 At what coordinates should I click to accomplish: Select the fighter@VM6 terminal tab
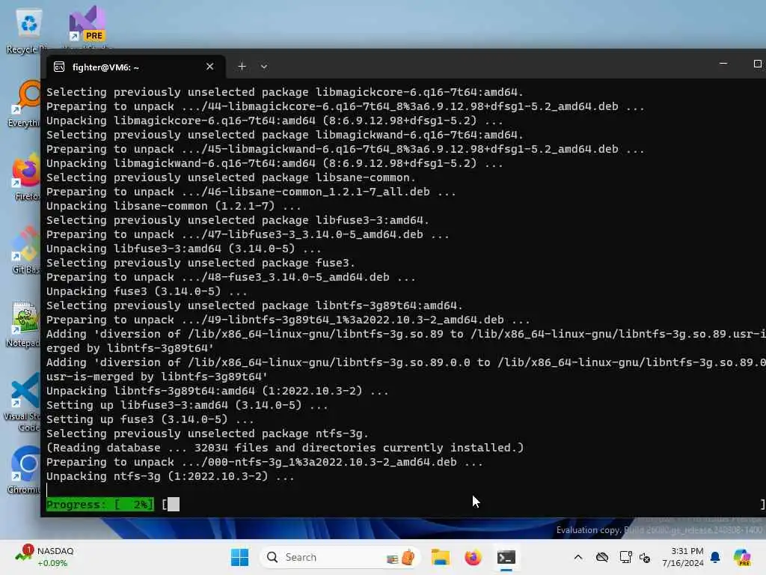[x=136, y=67]
